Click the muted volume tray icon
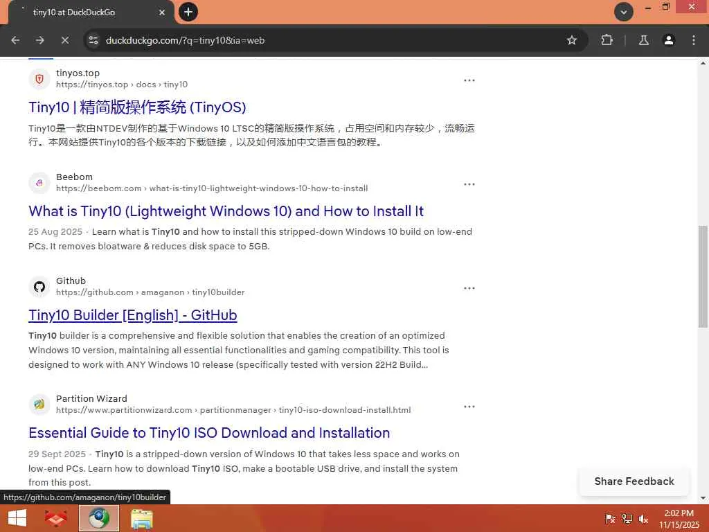709x532 pixels. 644,519
